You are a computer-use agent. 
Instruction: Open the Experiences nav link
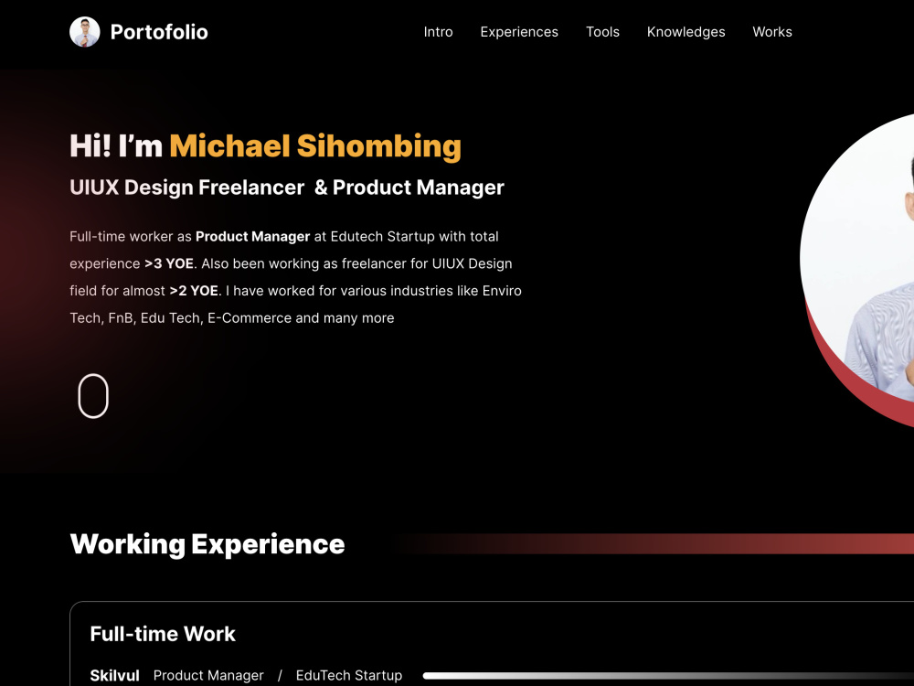pyautogui.click(x=519, y=32)
